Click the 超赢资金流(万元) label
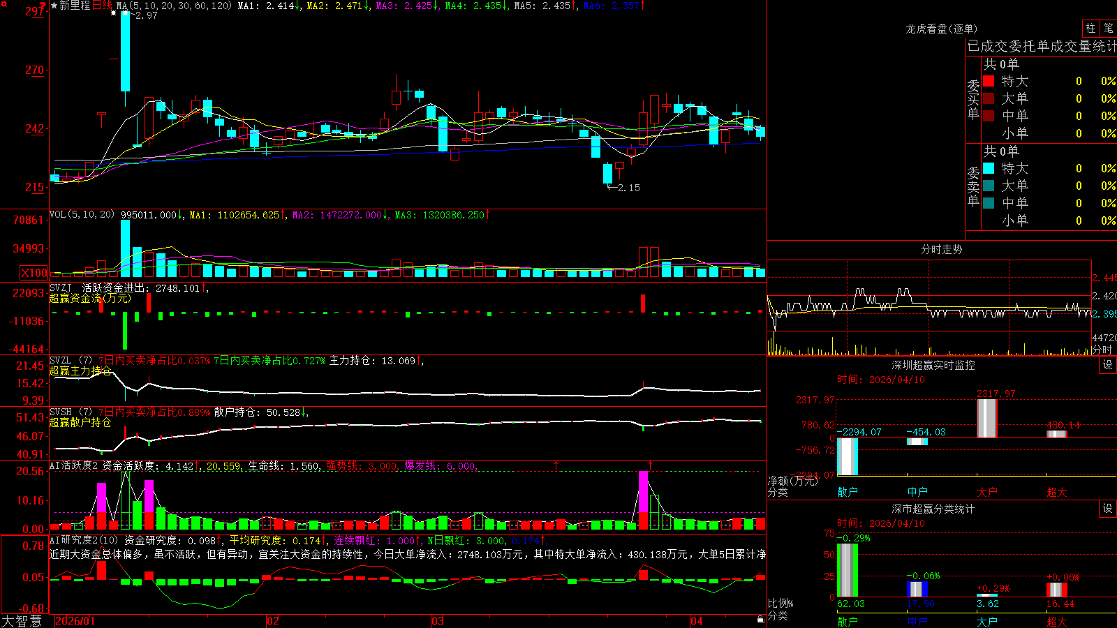This screenshot has height=628, width=1117. 90,298
